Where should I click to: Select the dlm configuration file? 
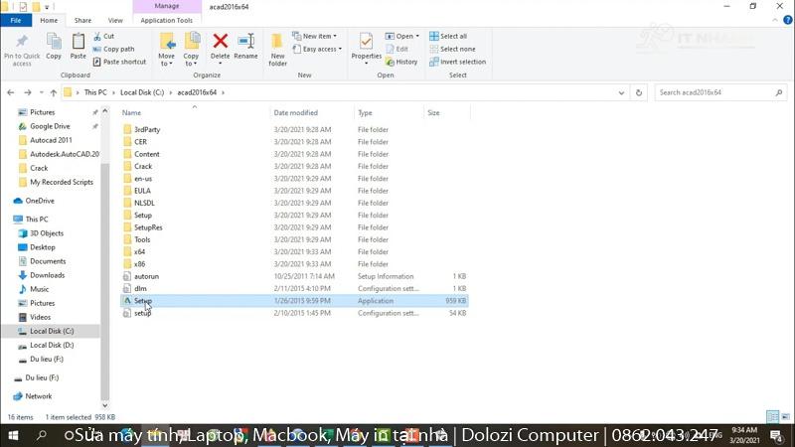point(140,288)
